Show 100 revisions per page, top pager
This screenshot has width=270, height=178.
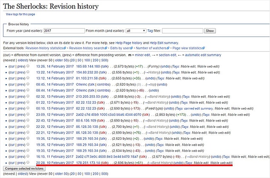[x=87, y=60]
